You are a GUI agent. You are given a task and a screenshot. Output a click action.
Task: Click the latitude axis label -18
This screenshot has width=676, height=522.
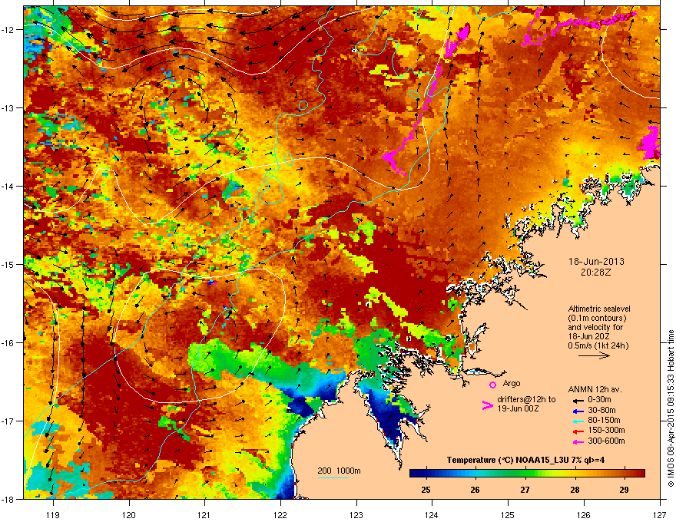coord(8,499)
